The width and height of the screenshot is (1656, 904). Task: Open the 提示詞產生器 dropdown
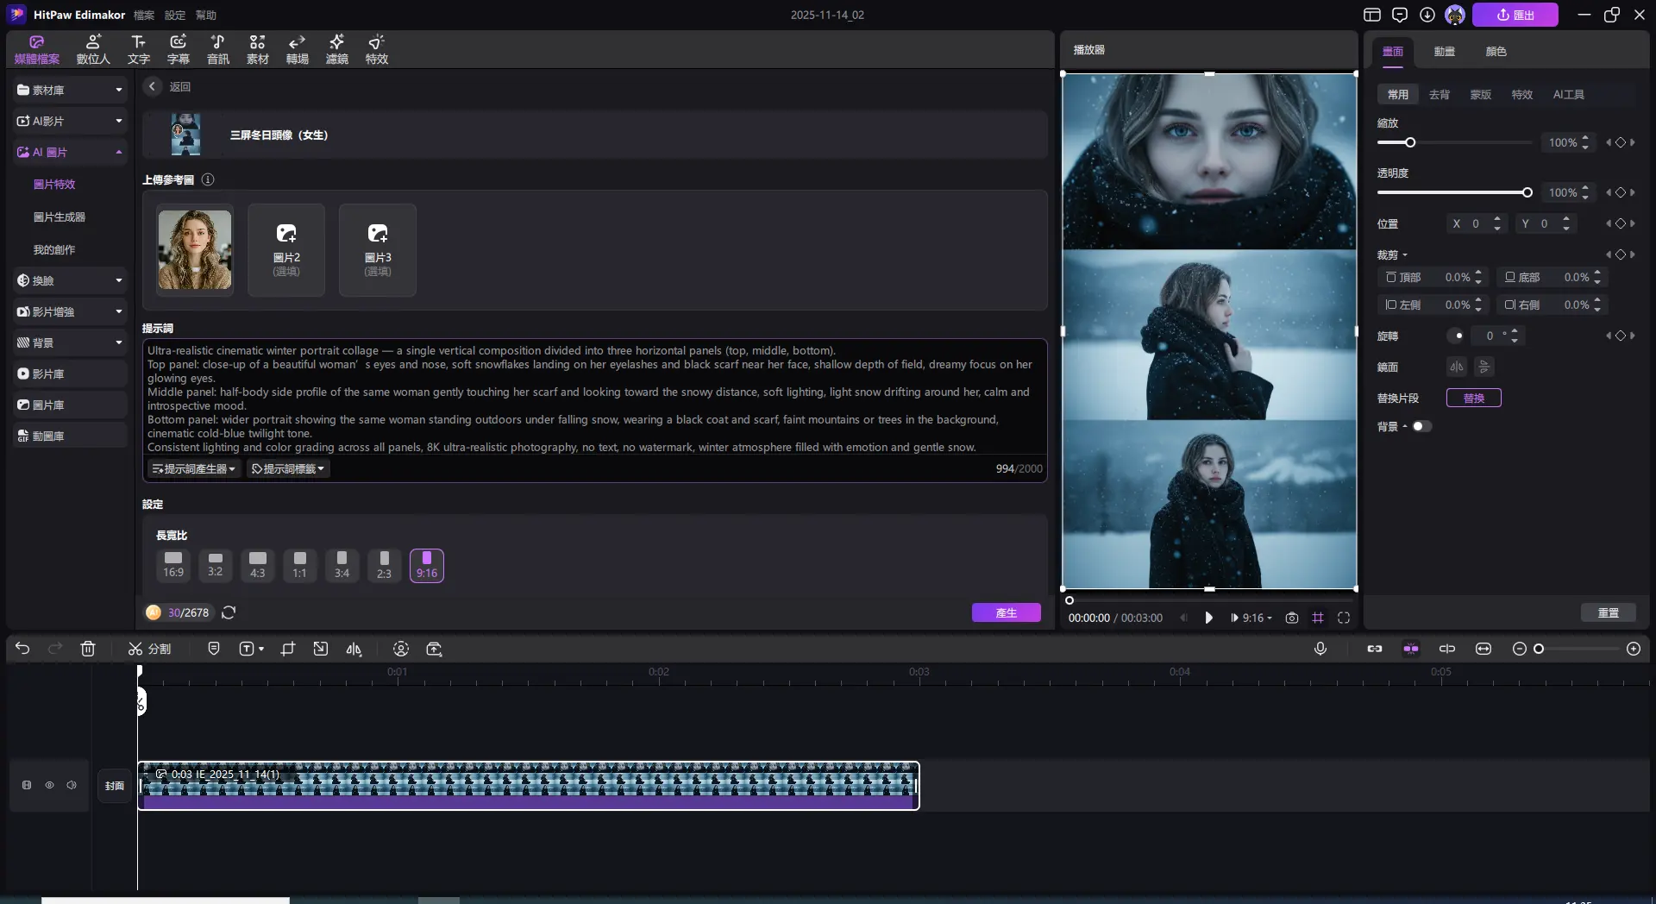point(193,468)
